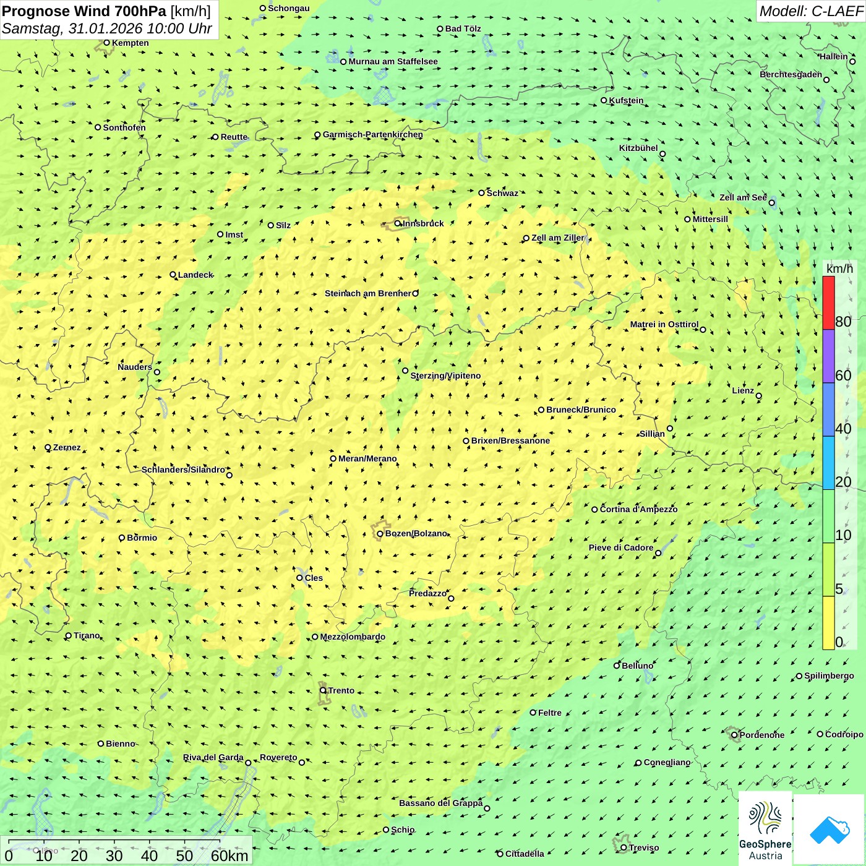The image size is (866, 866).
Task: Select the Zell am See label
Action: 743,197
